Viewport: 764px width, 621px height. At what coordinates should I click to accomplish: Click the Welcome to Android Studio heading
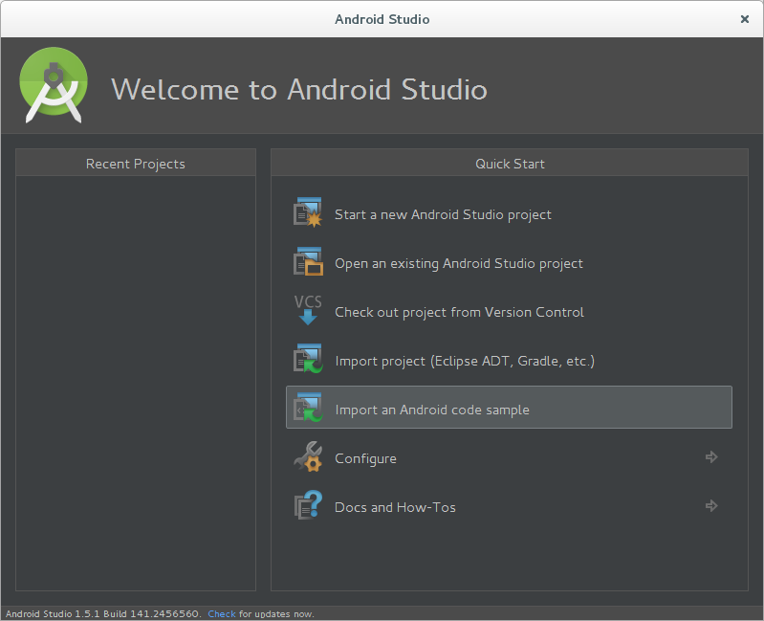coord(299,89)
